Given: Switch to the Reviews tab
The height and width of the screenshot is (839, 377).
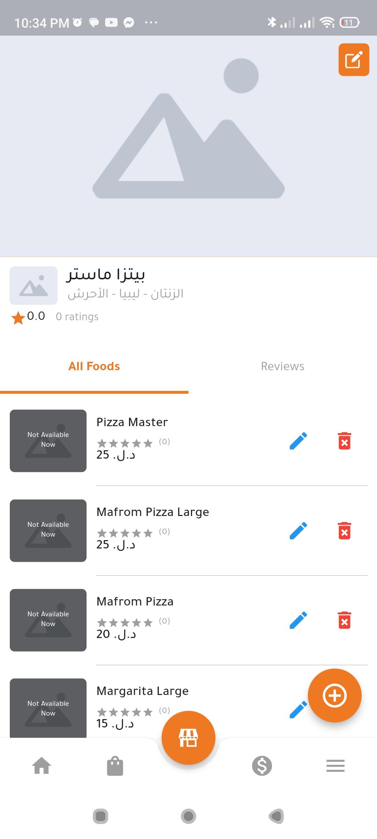Looking at the screenshot, I should [x=283, y=366].
